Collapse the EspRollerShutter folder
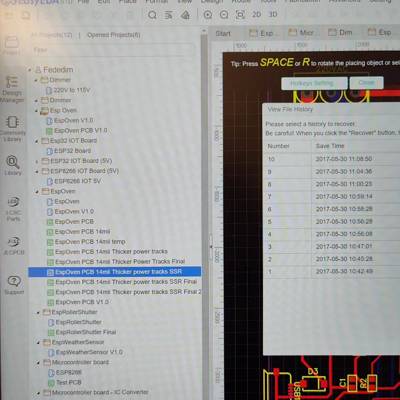Image resolution: width=400 pixels, height=400 pixels. click(x=38, y=312)
